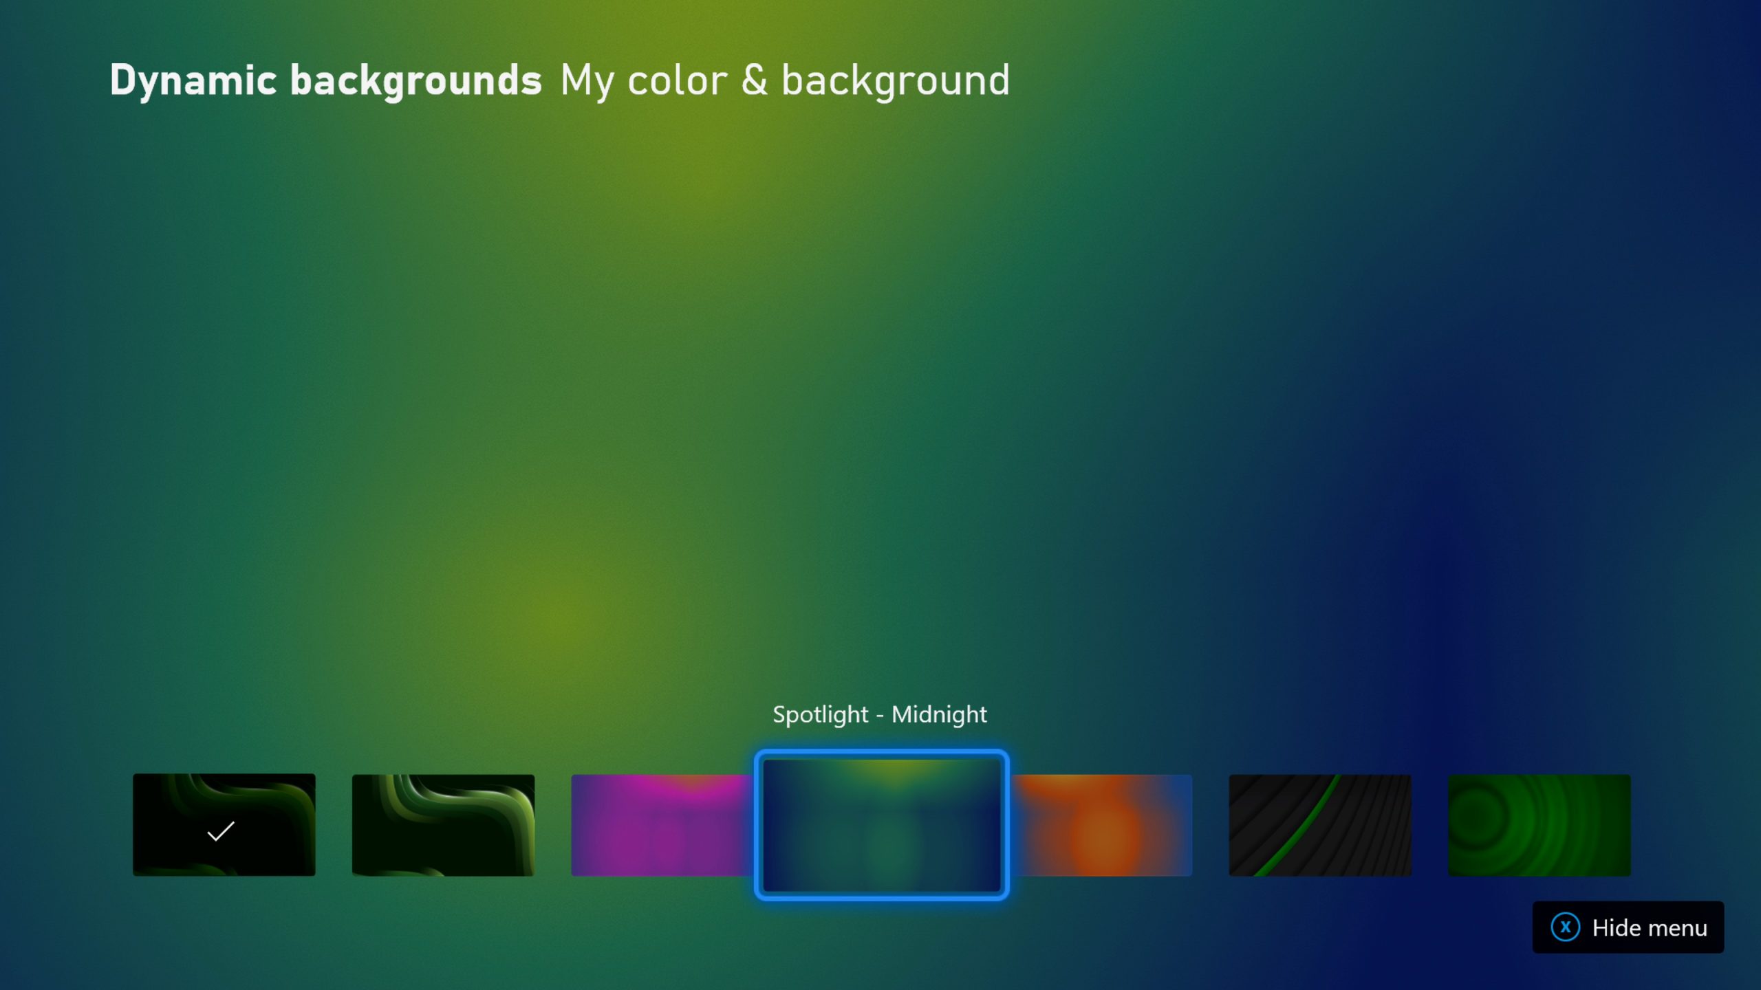
Task: Choose the purple magenta spotlight background
Action: (660, 825)
